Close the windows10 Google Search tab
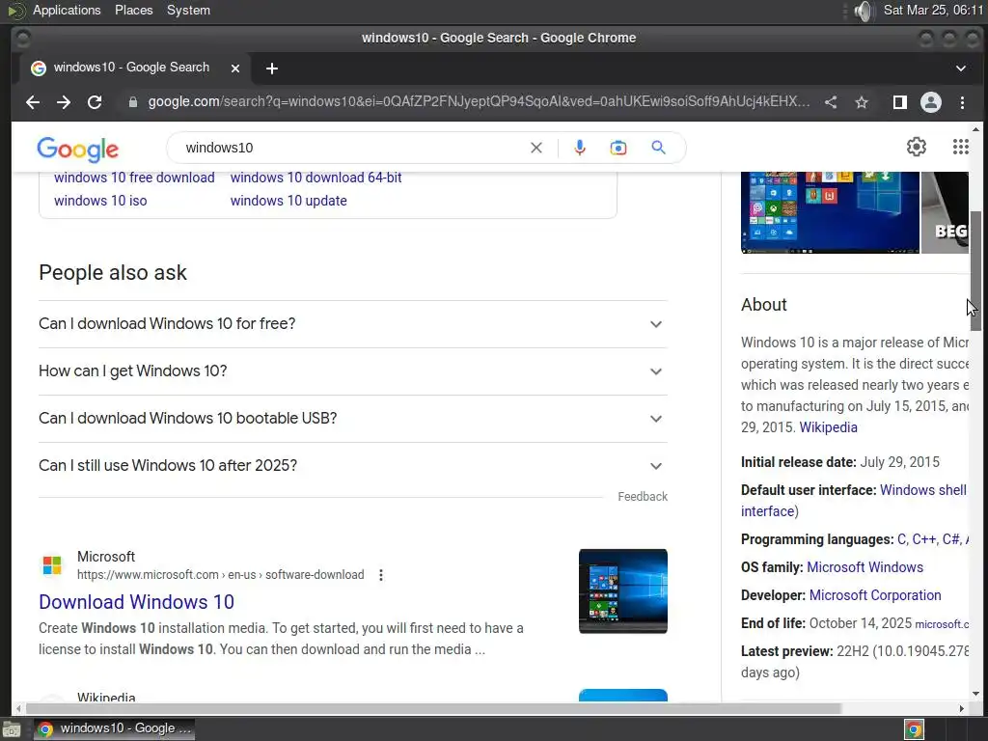Viewport: 988px width, 741px height. pos(235,69)
